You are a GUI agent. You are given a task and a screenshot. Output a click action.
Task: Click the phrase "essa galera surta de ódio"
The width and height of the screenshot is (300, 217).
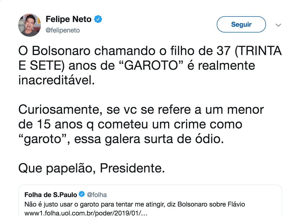[x=149, y=139]
